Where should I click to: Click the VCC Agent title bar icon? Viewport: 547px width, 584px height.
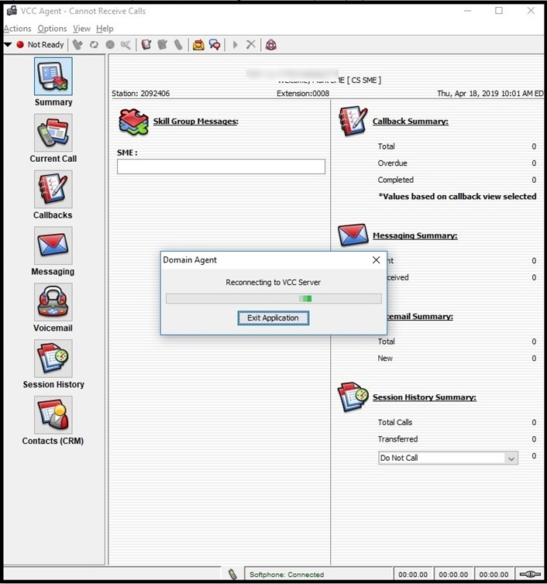tap(12, 10)
